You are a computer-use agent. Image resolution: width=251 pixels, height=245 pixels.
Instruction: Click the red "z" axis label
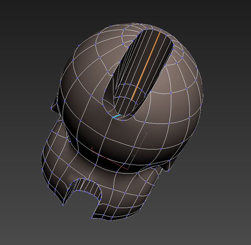(x=92, y=148)
